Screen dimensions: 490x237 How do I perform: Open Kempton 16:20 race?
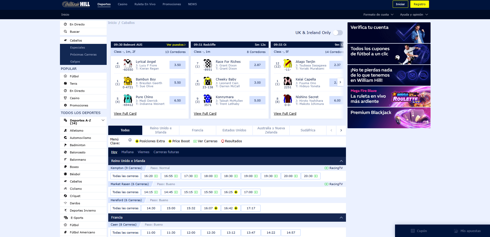click(x=151, y=176)
